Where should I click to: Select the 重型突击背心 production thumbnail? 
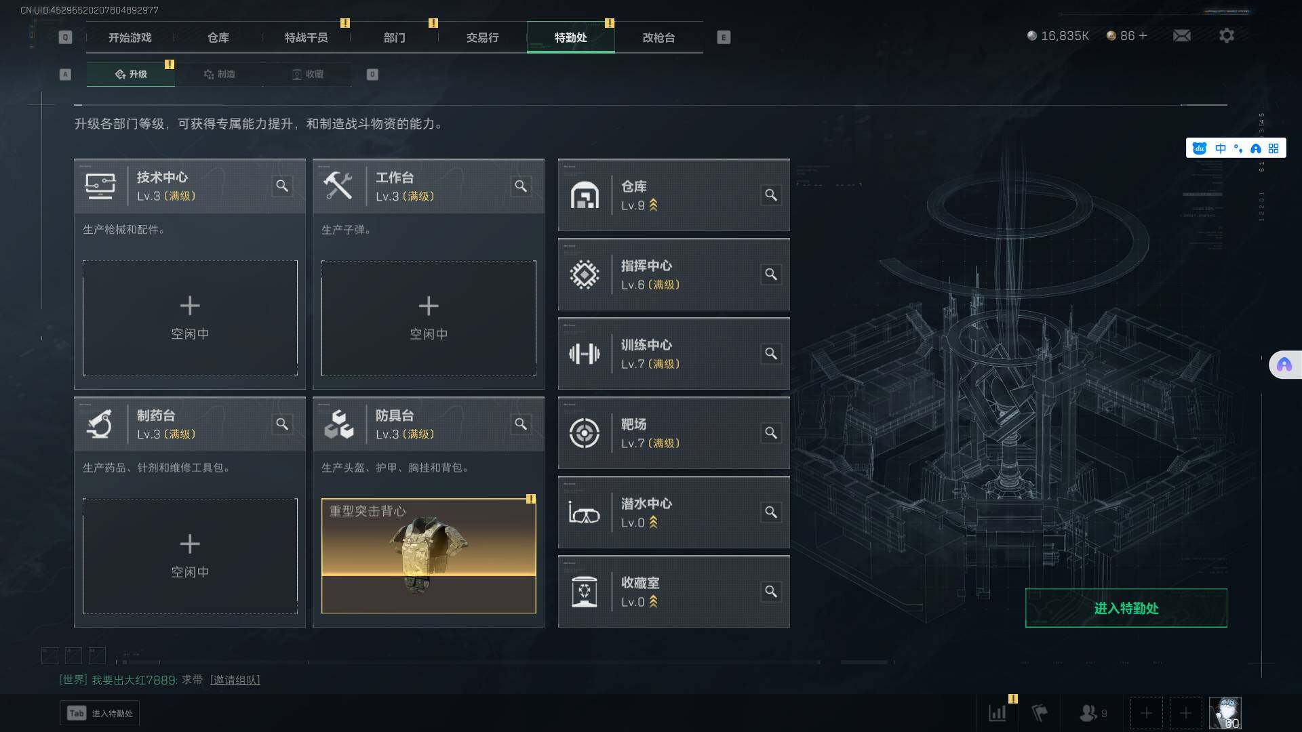(429, 556)
